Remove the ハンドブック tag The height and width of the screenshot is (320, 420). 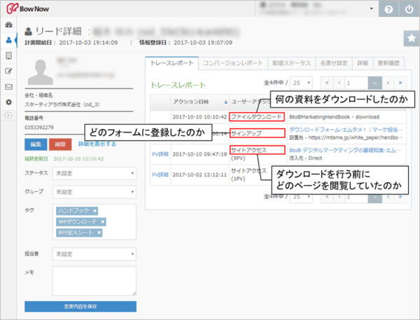[x=94, y=211]
